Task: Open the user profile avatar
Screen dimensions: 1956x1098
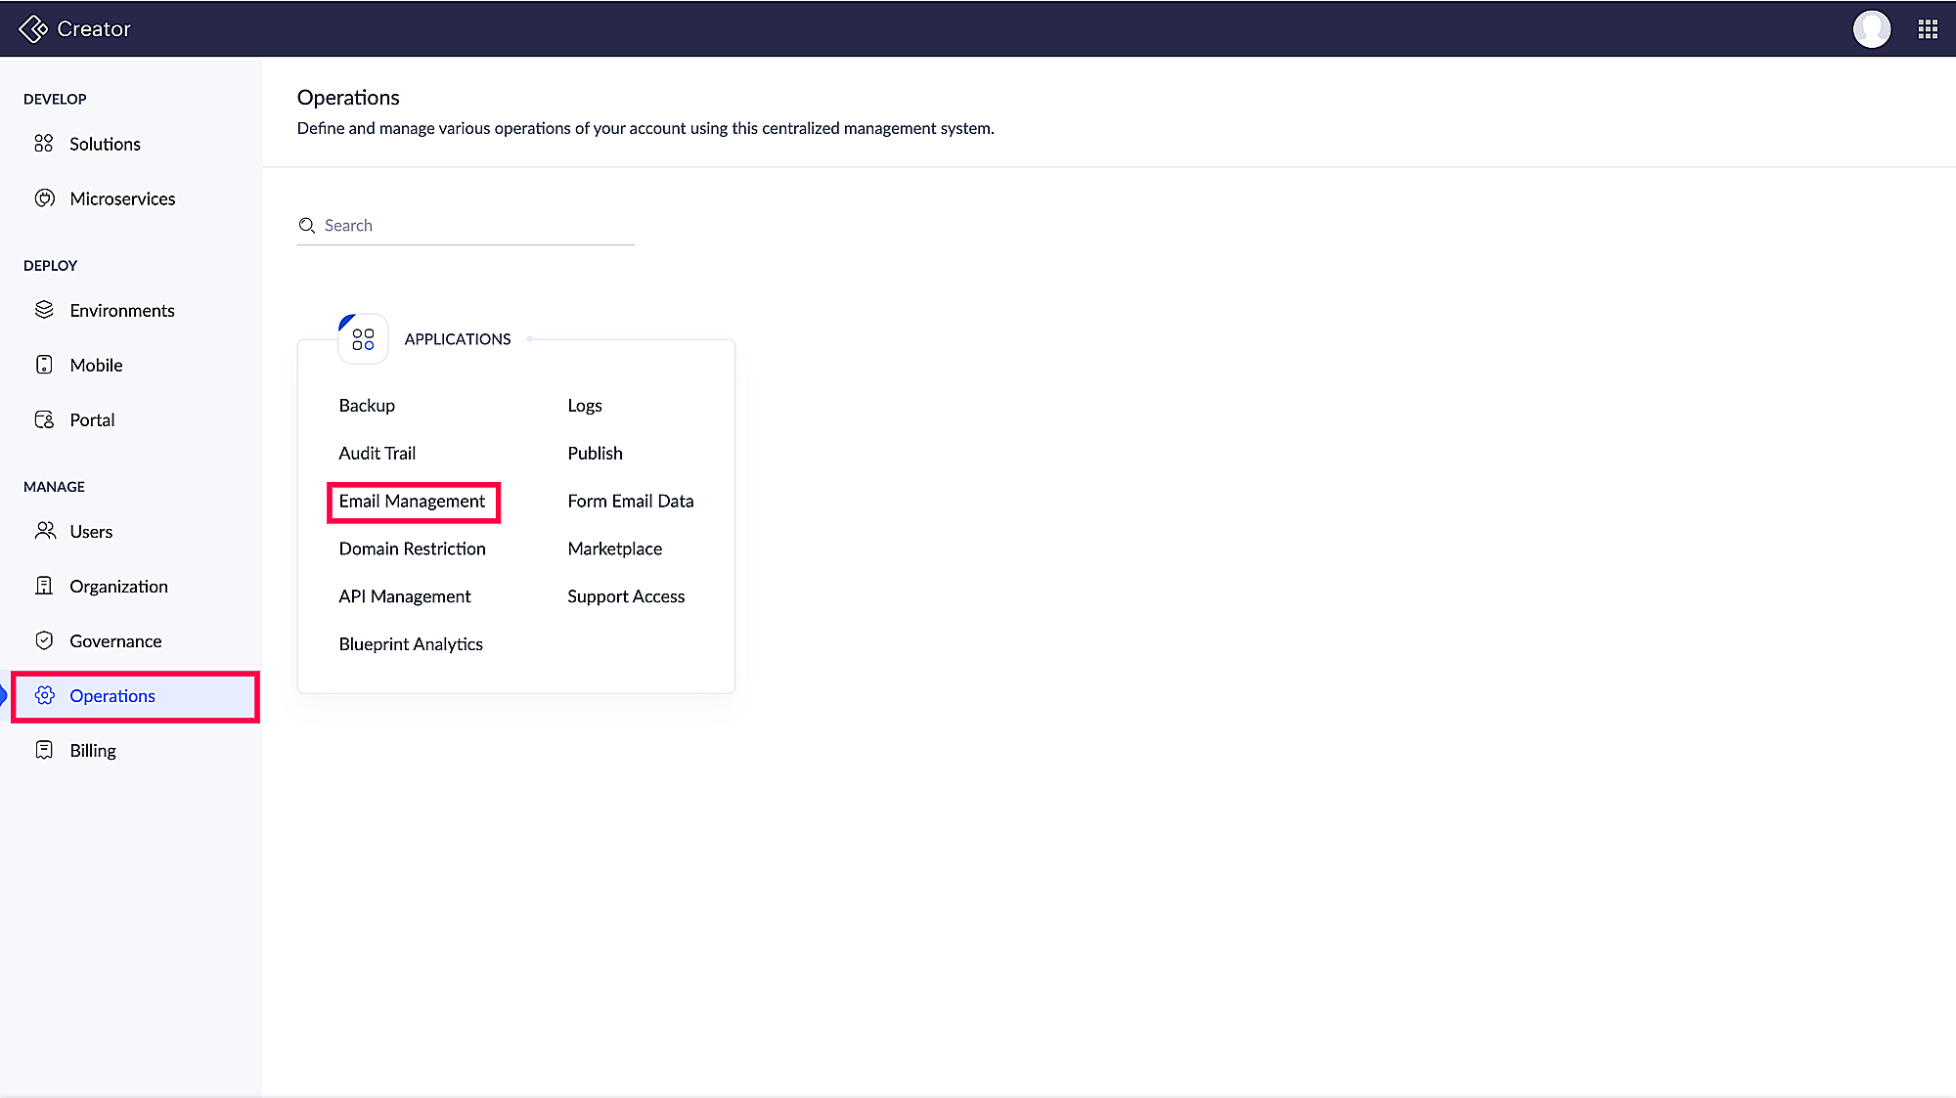Action: pos(1871,29)
